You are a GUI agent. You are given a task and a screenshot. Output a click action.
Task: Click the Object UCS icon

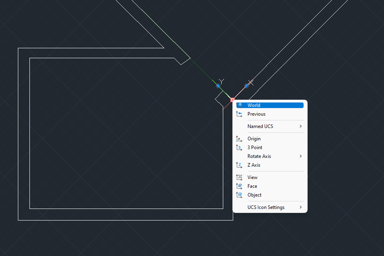[239, 195]
